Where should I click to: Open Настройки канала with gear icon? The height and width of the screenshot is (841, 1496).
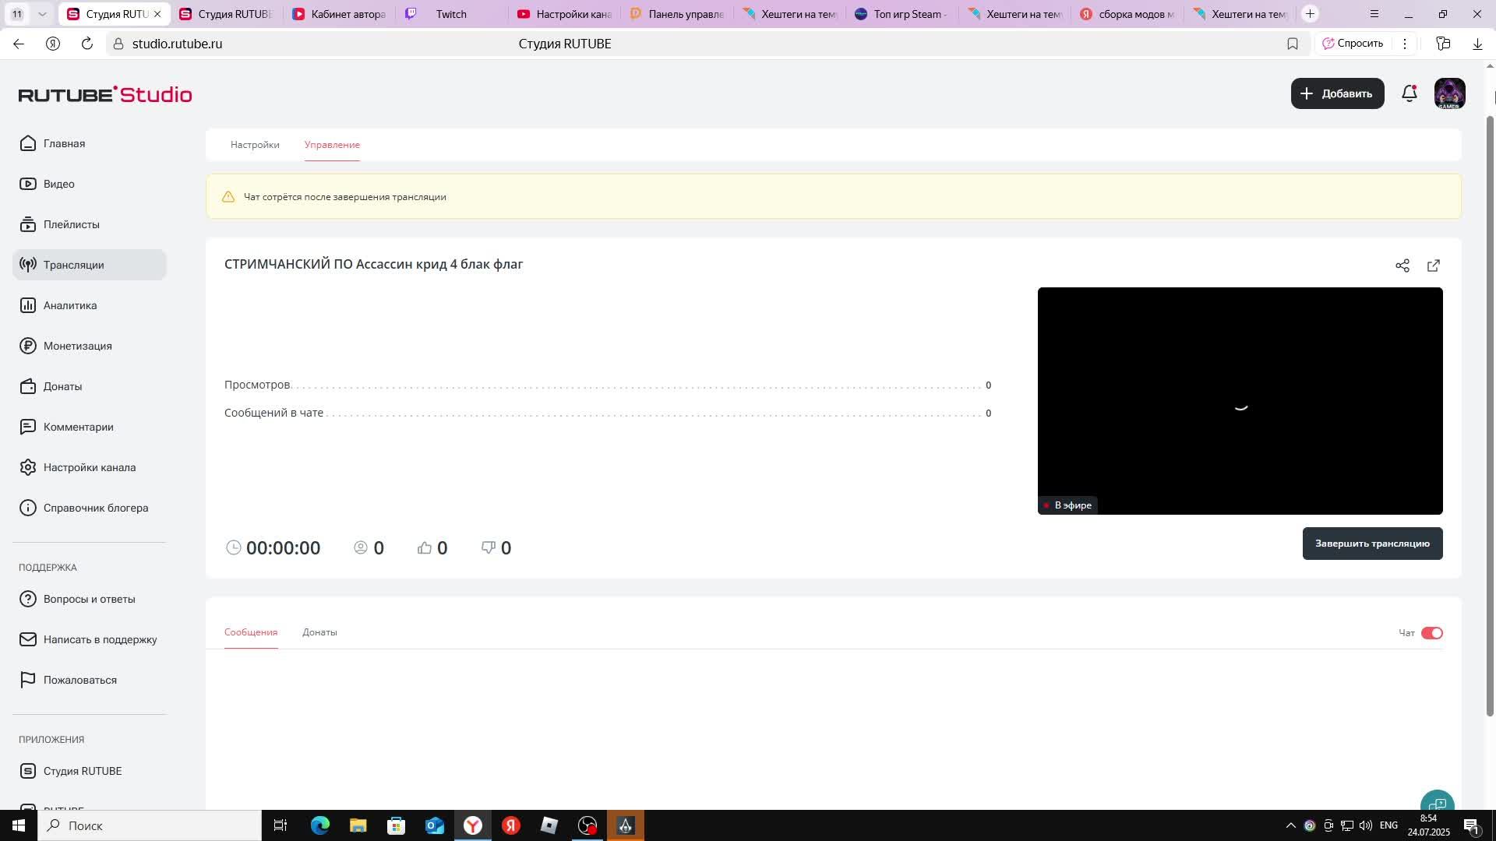89,467
